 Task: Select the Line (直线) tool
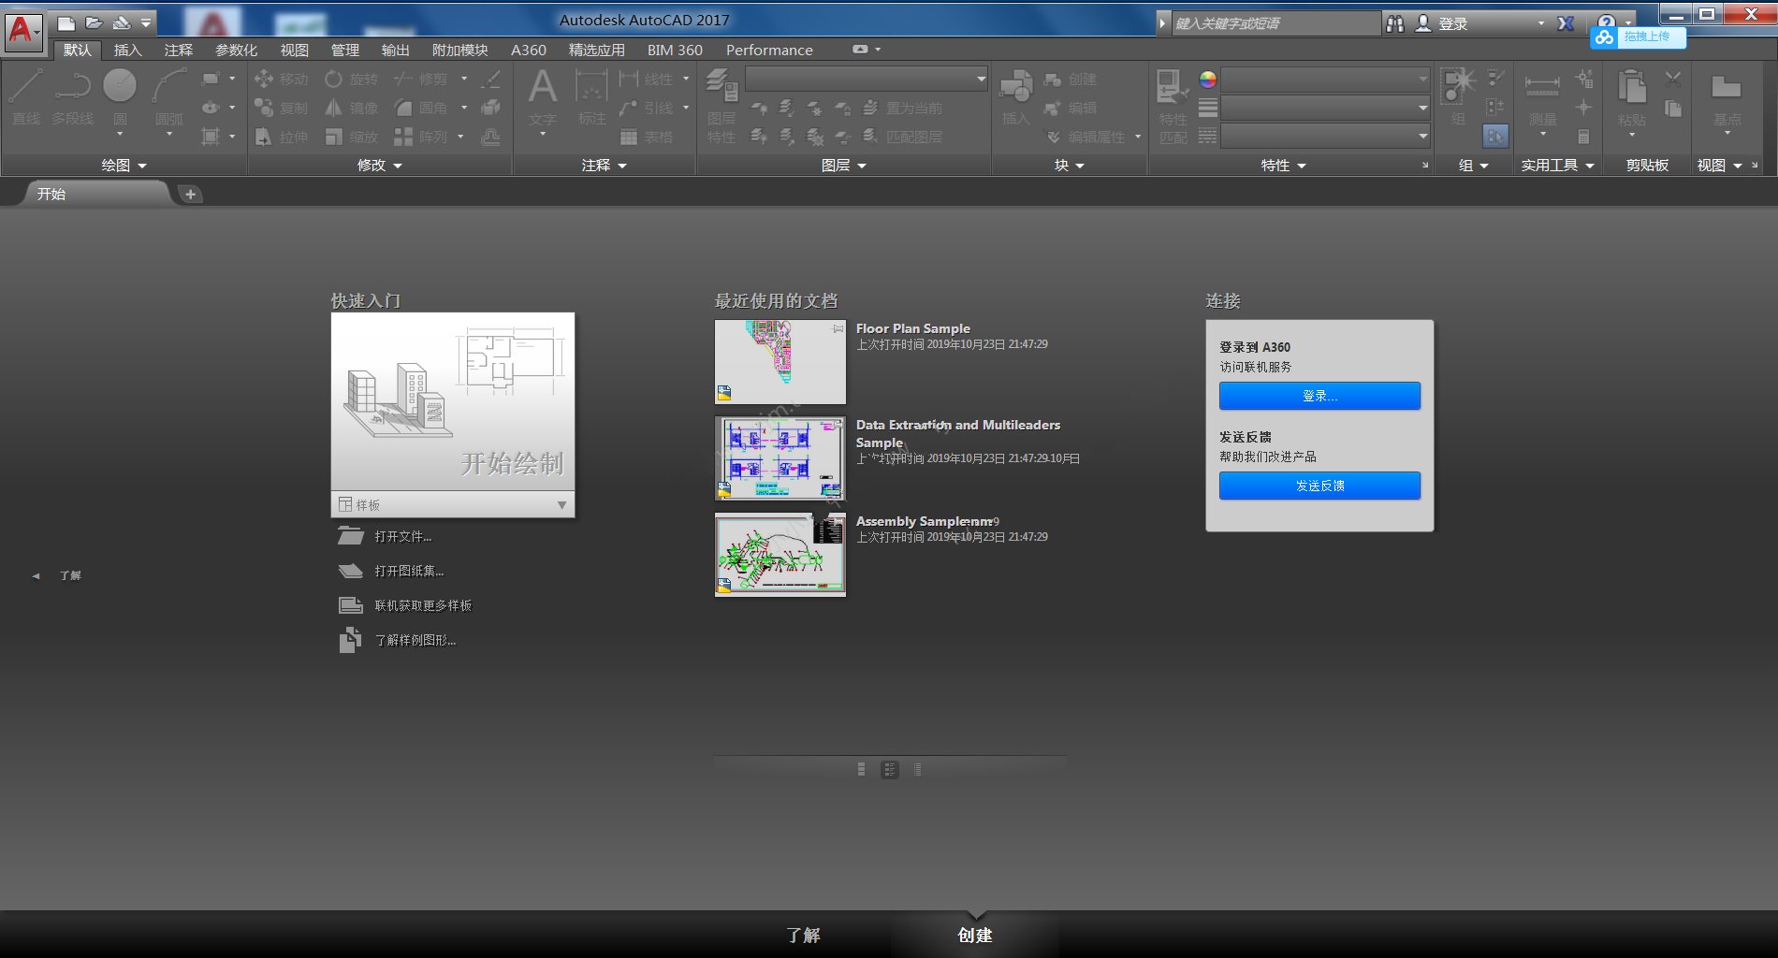point(26,97)
